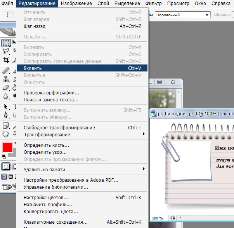Select the Path Selection arrow tool

pyautogui.click(x=6, y=106)
